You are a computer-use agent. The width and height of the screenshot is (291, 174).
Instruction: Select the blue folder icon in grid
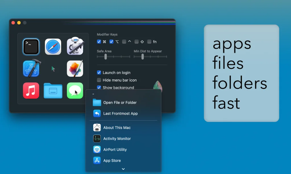click(53, 91)
